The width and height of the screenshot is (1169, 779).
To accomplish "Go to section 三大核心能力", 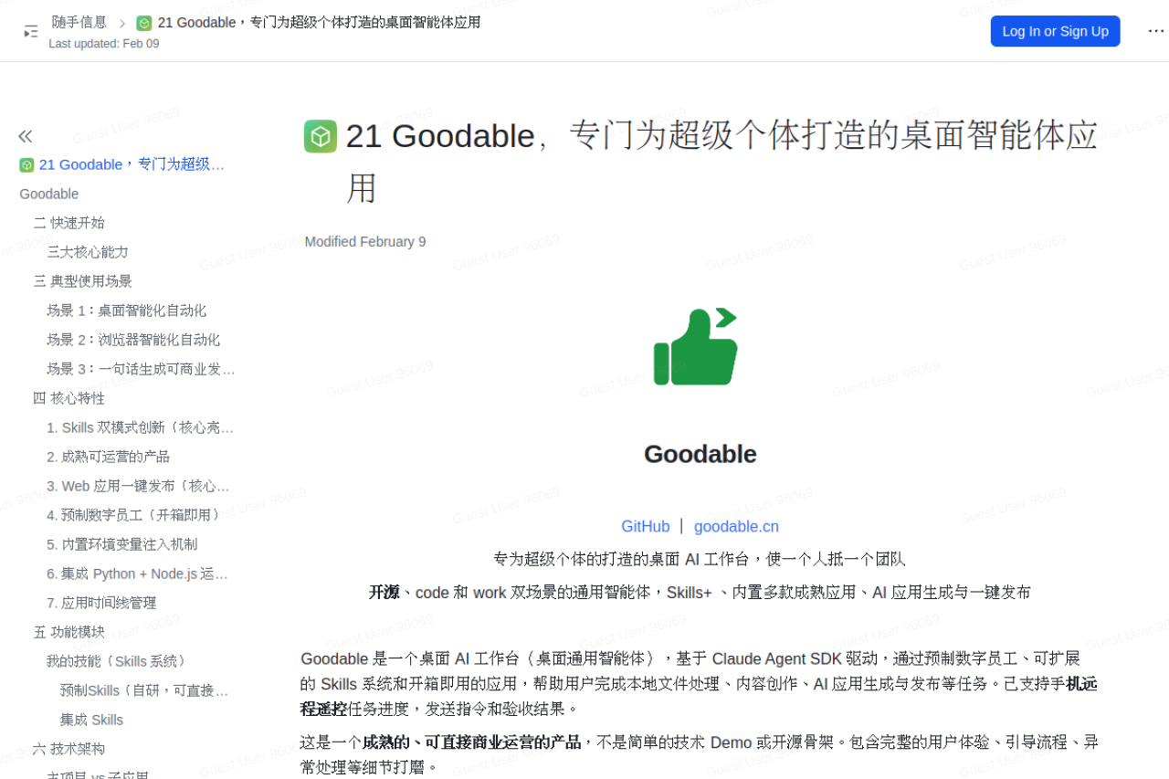I will tap(88, 252).
